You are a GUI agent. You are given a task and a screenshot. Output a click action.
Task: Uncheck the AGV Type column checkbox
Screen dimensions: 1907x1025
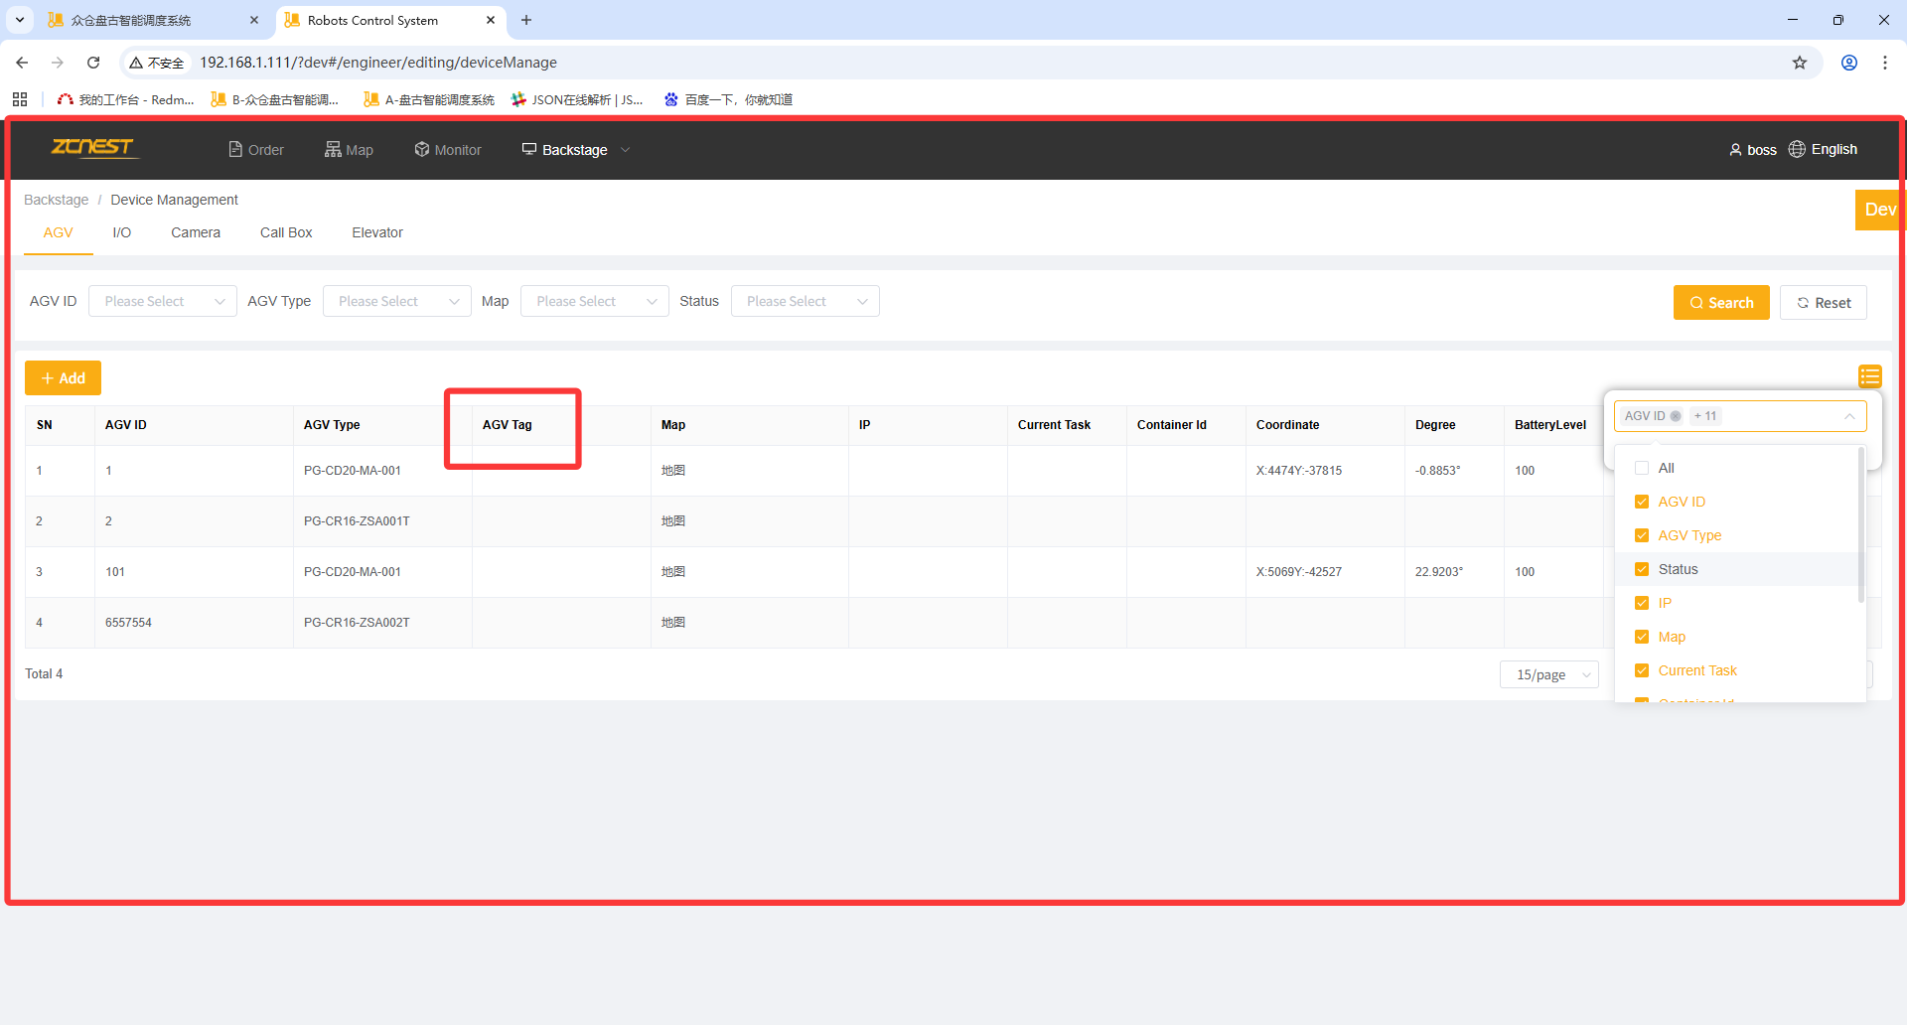[1642, 535]
